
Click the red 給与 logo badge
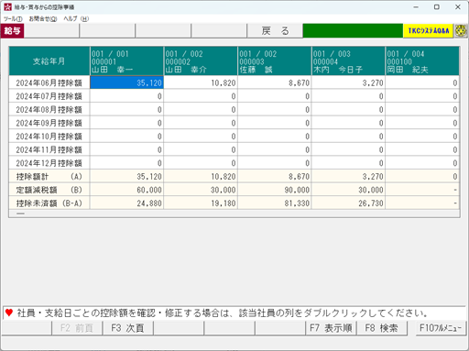[x=12, y=31]
